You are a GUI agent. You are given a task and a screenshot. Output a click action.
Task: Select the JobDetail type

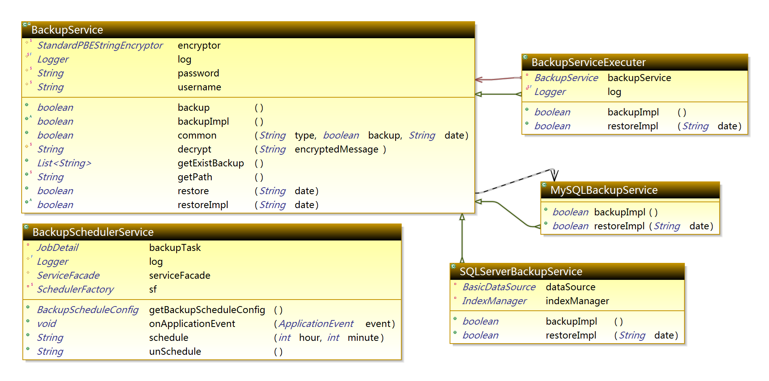coord(58,248)
